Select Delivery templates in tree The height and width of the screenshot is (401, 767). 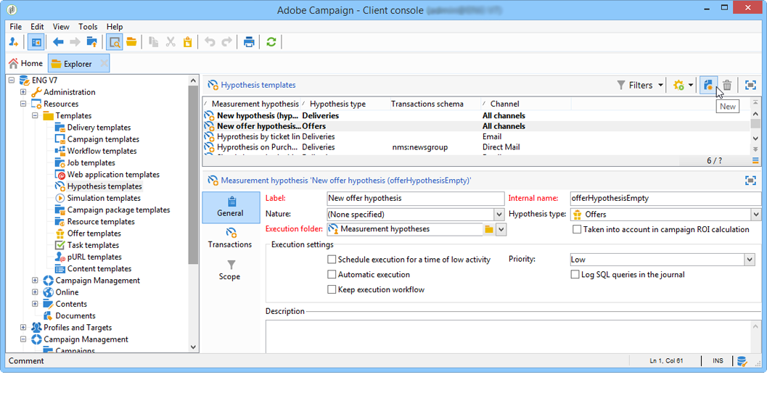99,127
